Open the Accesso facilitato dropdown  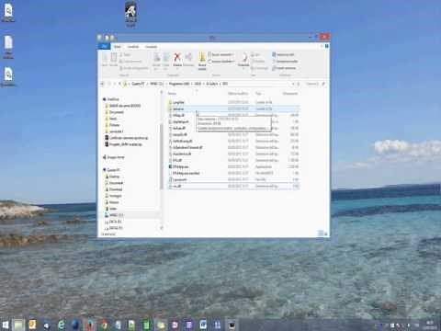tap(221, 62)
